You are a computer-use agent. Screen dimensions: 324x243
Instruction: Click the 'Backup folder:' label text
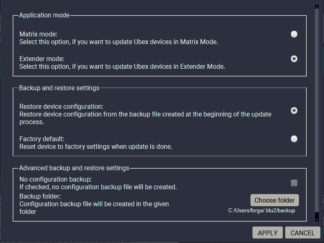[x=40, y=197]
